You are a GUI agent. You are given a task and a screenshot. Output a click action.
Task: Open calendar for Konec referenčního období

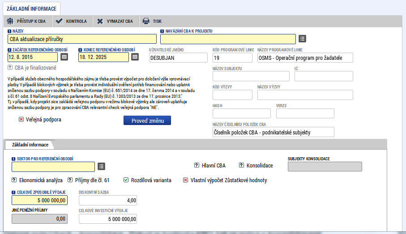click(135, 57)
